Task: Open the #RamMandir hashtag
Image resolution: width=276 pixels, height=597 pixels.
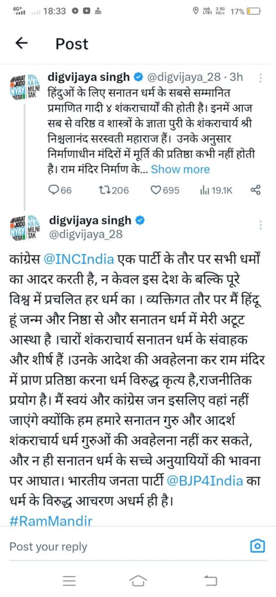Action: [x=50, y=521]
